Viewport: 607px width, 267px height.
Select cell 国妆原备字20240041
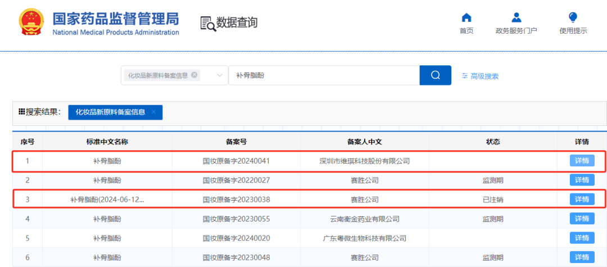pyautogui.click(x=236, y=161)
